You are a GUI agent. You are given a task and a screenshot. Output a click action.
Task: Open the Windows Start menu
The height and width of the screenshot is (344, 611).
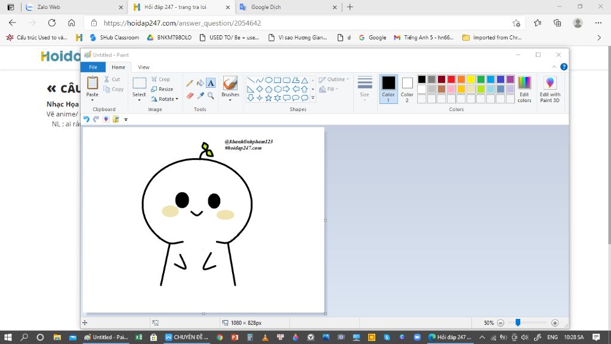[8, 337]
